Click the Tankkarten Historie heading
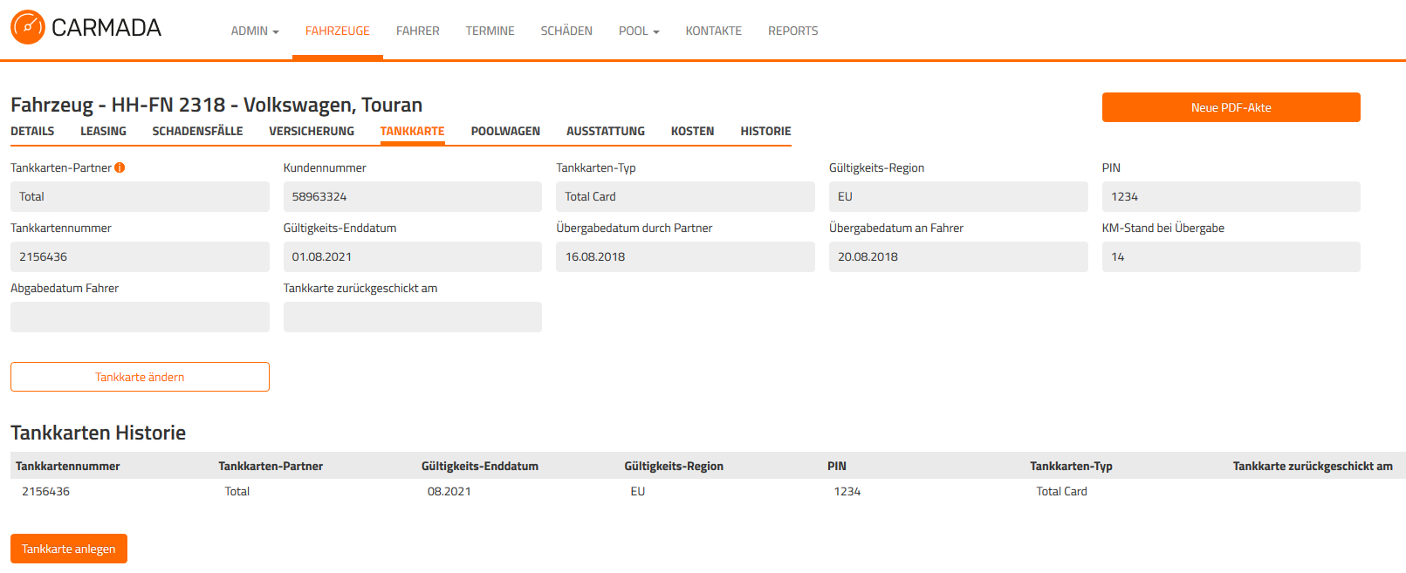1406x573 pixels. 98,433
